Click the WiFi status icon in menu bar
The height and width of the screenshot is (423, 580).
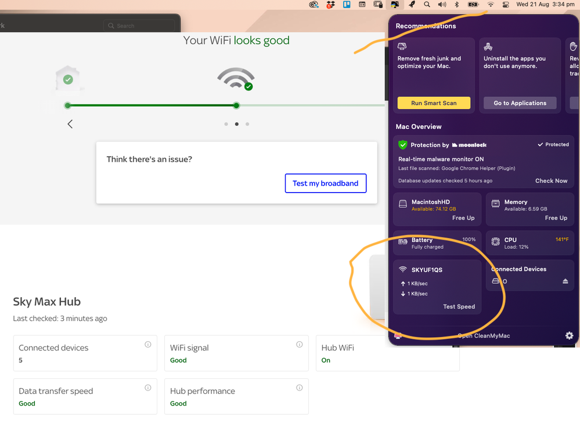pyautogui.click(x=491, y=5)
